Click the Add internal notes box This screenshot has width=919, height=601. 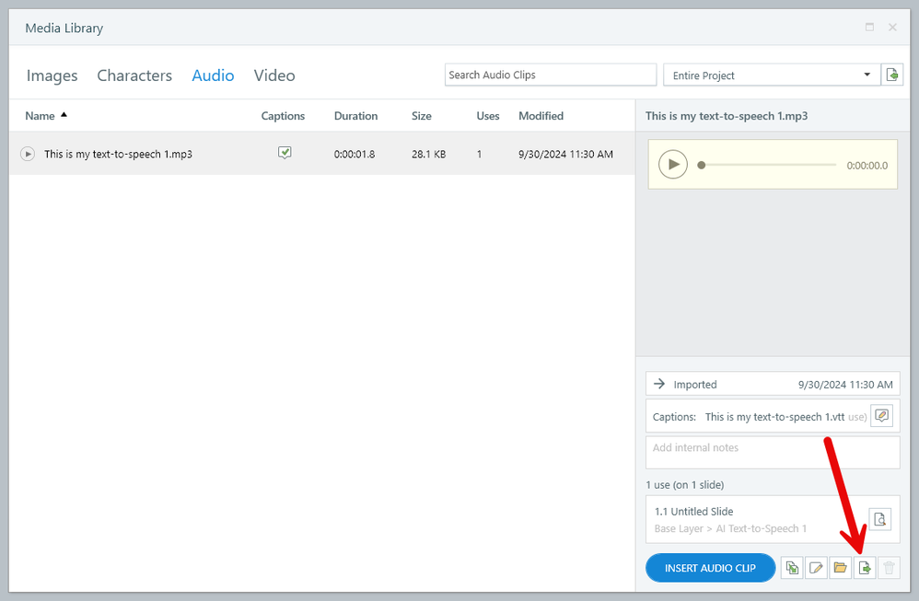click(772, 452)
